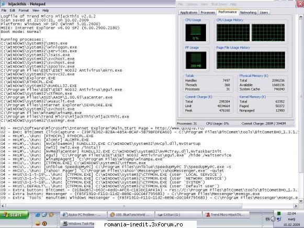Click the CPU Usage gauge showing 0 %
Viewport: 304px width, 228px height.
coord(196,32)
